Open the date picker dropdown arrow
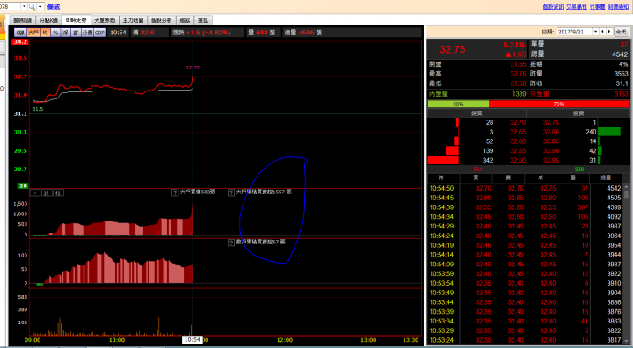The height and width of the screenshot is (348, 633). click(595, 32)
